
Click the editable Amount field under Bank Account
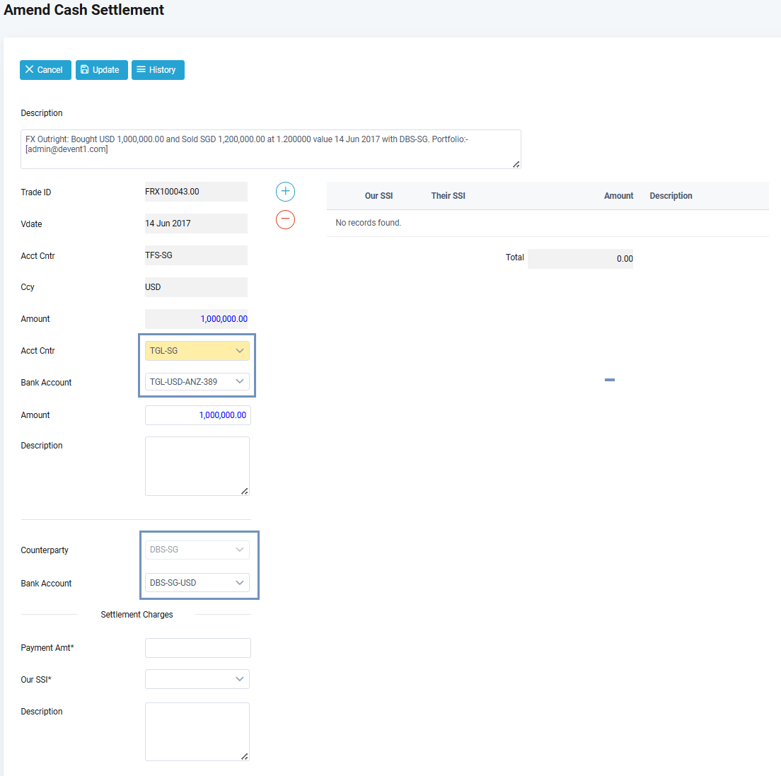[x=197, y=415]
